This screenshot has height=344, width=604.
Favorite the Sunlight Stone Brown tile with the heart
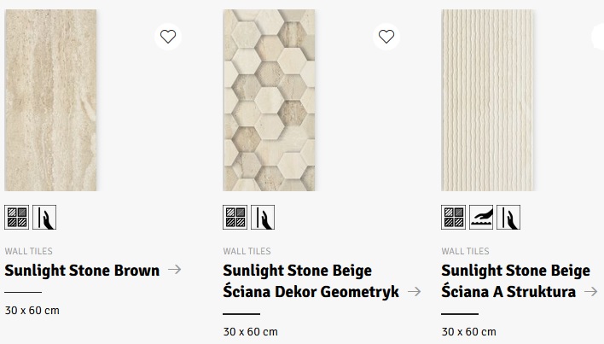pyautogui.click(x=168, y=37)
